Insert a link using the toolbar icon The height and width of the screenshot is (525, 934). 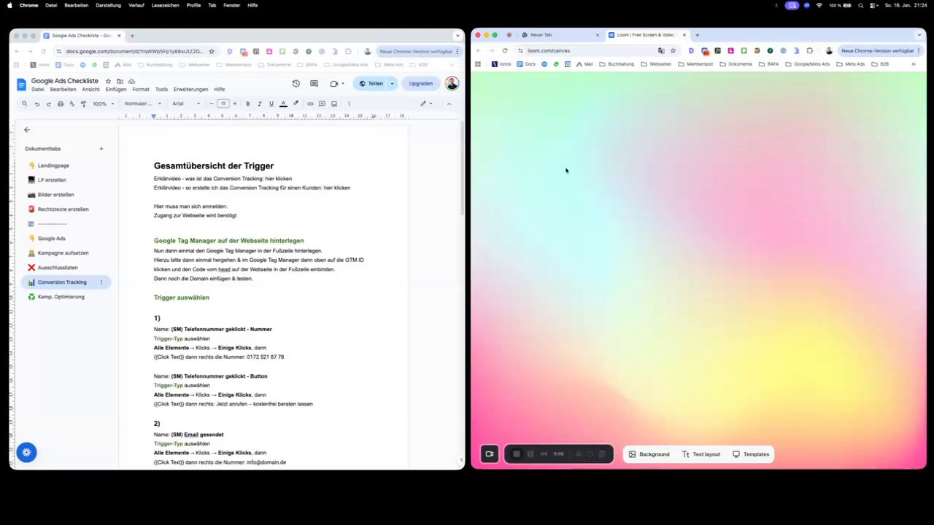pos(310,104)
